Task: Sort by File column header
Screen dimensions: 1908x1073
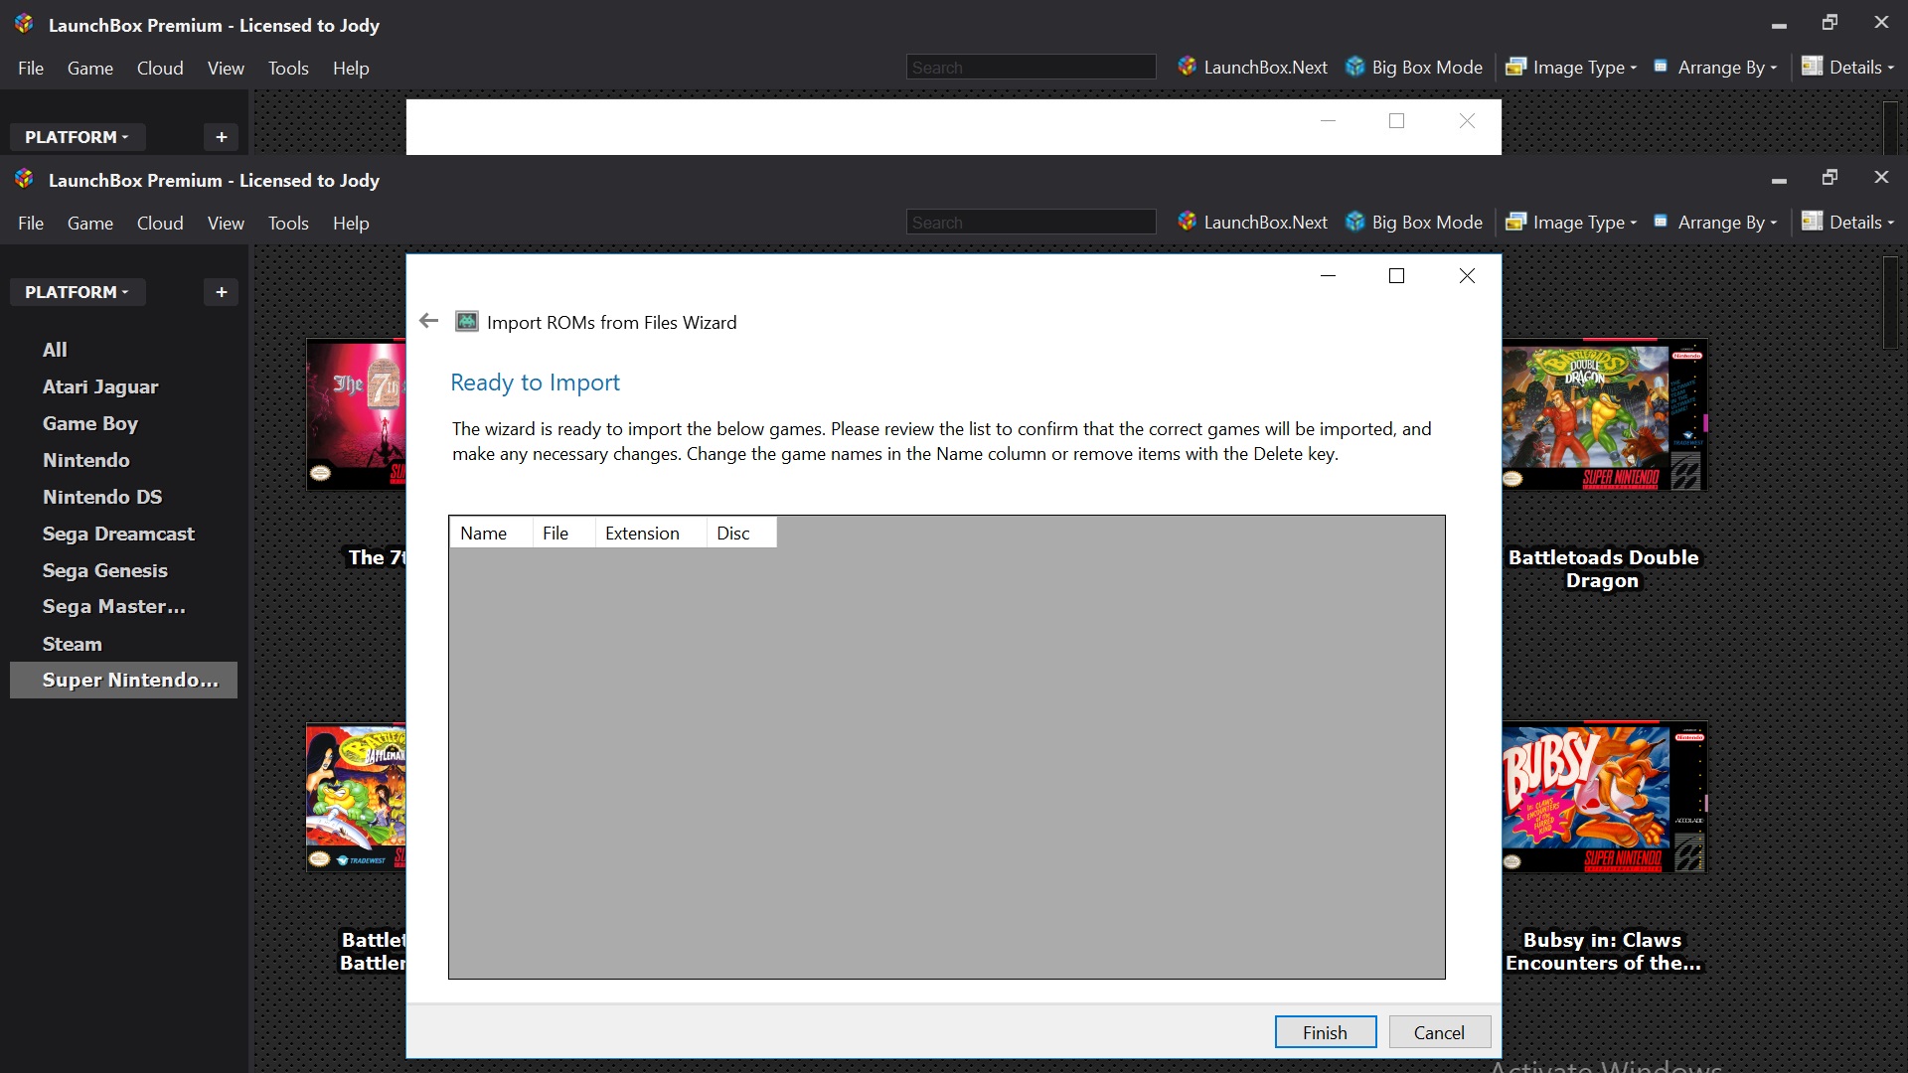Action: click(x=563, y=533)
